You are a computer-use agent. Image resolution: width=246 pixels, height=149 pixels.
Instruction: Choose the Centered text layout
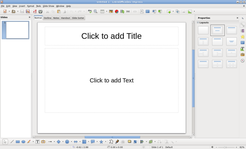point(231,41)
